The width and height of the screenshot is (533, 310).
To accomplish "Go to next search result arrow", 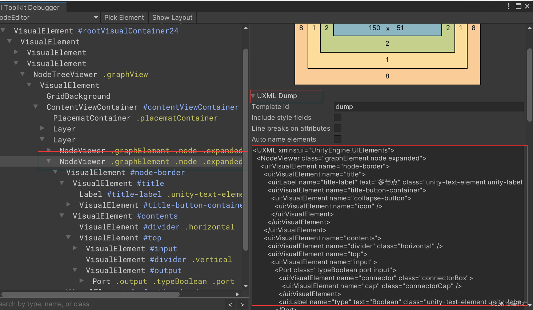I will point(242,305).
